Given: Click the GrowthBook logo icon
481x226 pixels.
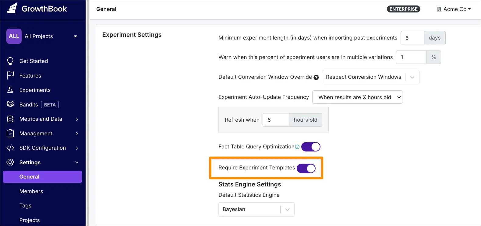Looking at the screenshot, I should point(12,8).
